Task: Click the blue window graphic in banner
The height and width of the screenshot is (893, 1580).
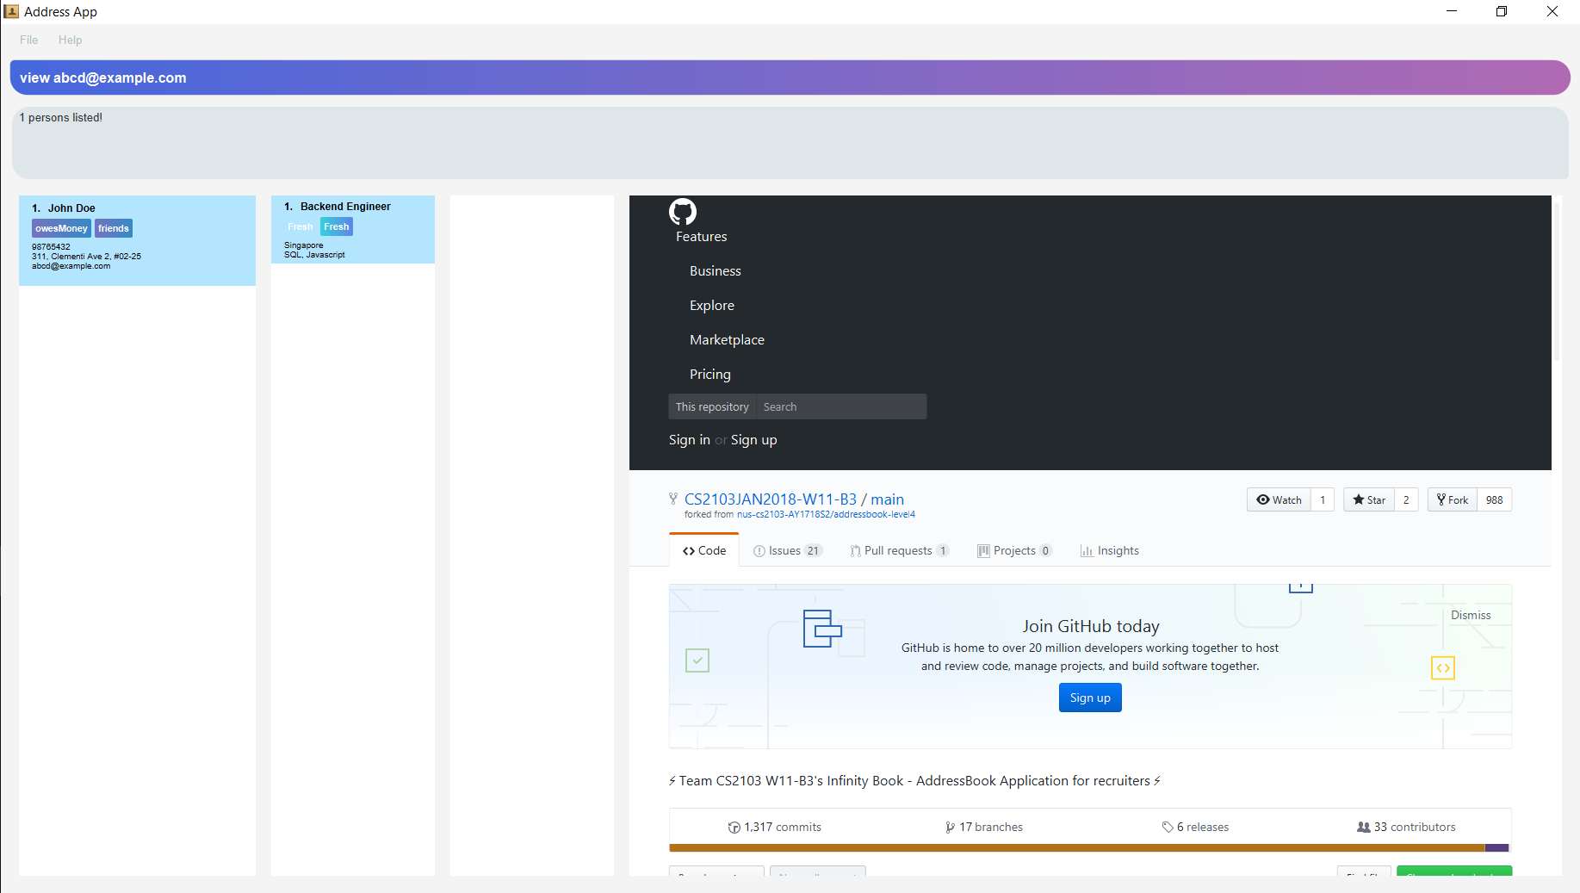Action: (822, 629)
